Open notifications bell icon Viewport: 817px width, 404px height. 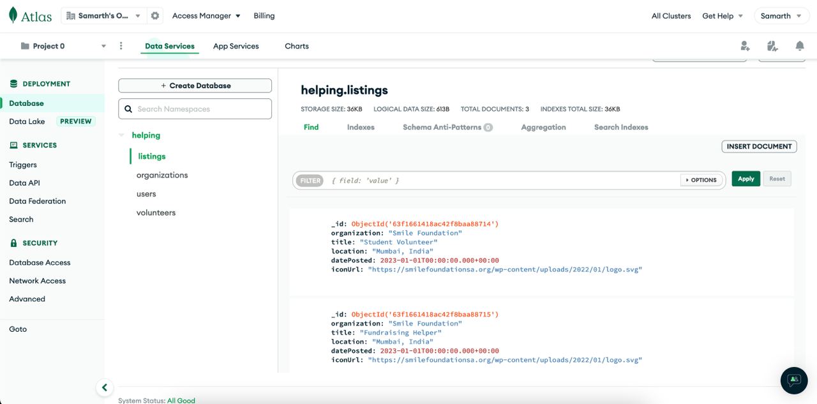[800, 46]
